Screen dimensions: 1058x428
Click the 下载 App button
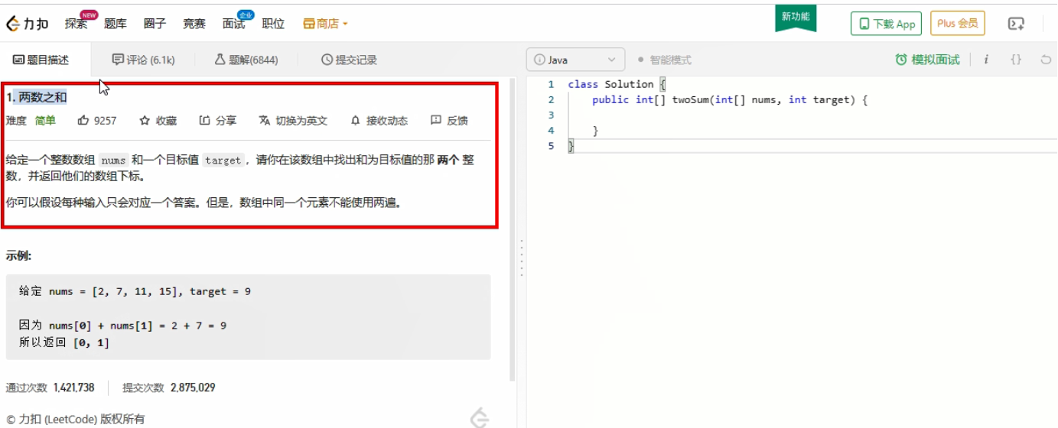coord(886,24)
